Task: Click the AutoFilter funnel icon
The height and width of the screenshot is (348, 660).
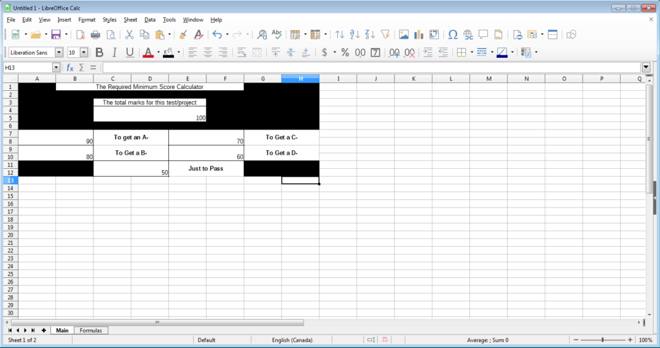Action: point(385,34)
